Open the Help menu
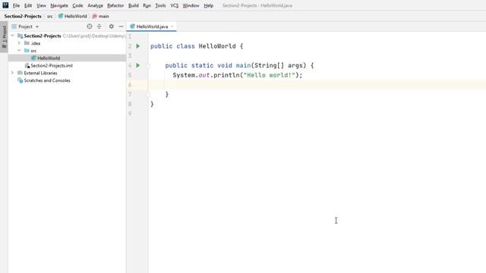Image resolution: width=486 pixels, height=273 pixels. tap(209, 5)
